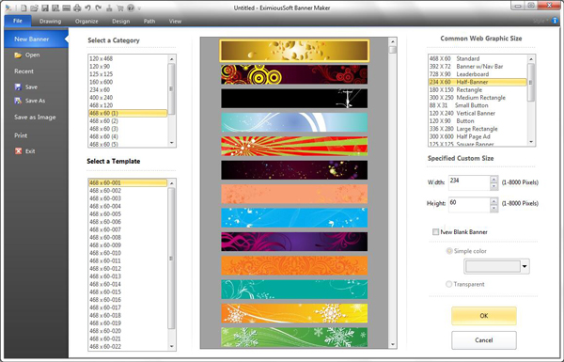Select '88 X 31 Small Button' size
This screenshot has width=564, height=362.
pos(478,105)
